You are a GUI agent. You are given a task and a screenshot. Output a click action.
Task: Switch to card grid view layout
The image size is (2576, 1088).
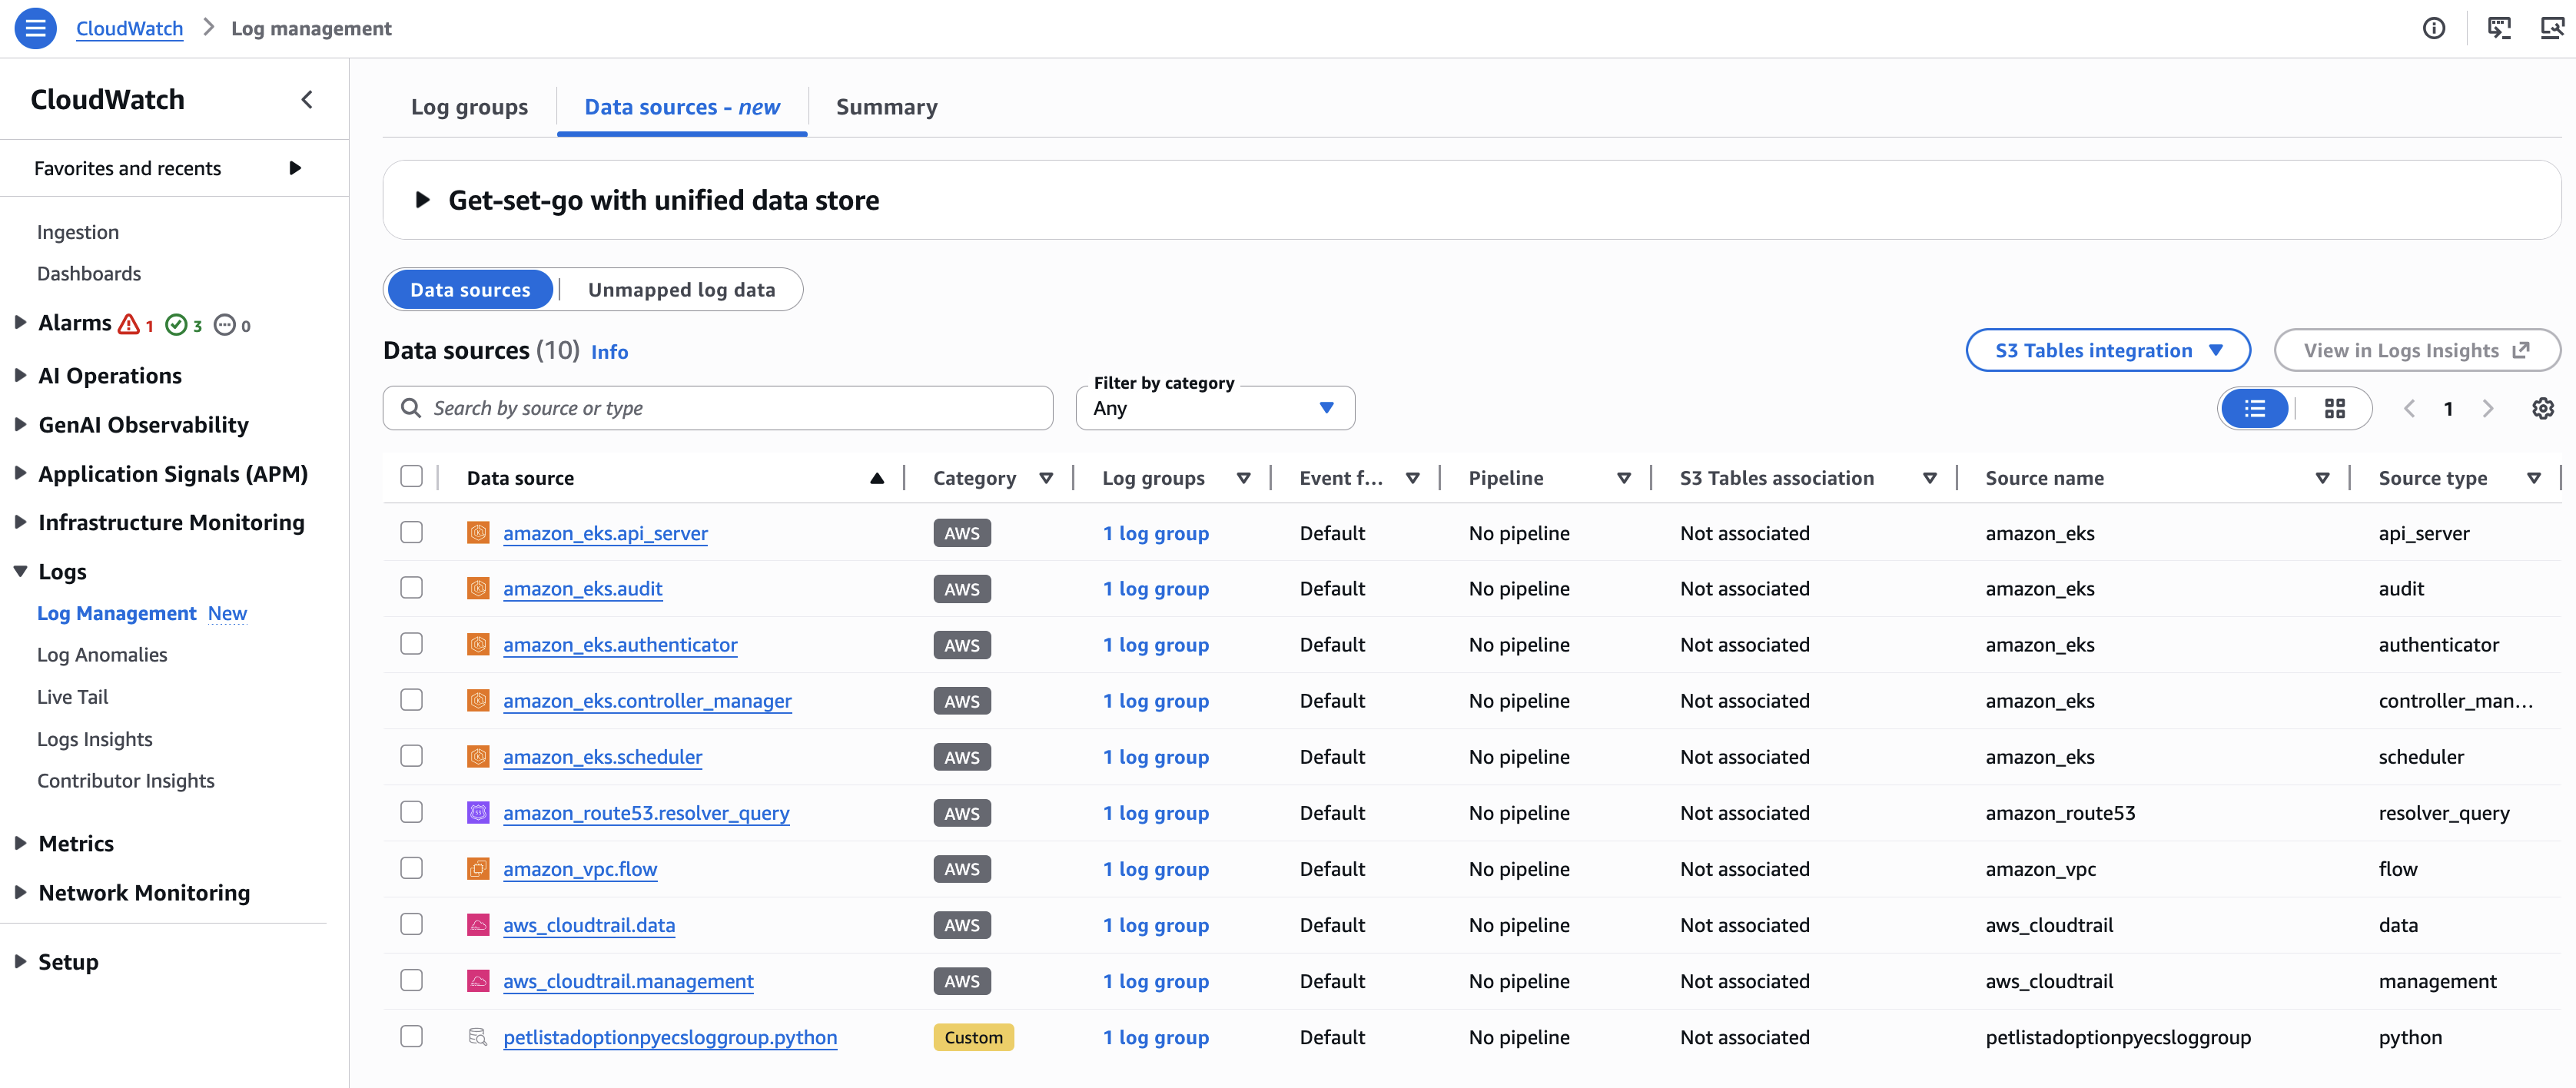(2334, 408)
